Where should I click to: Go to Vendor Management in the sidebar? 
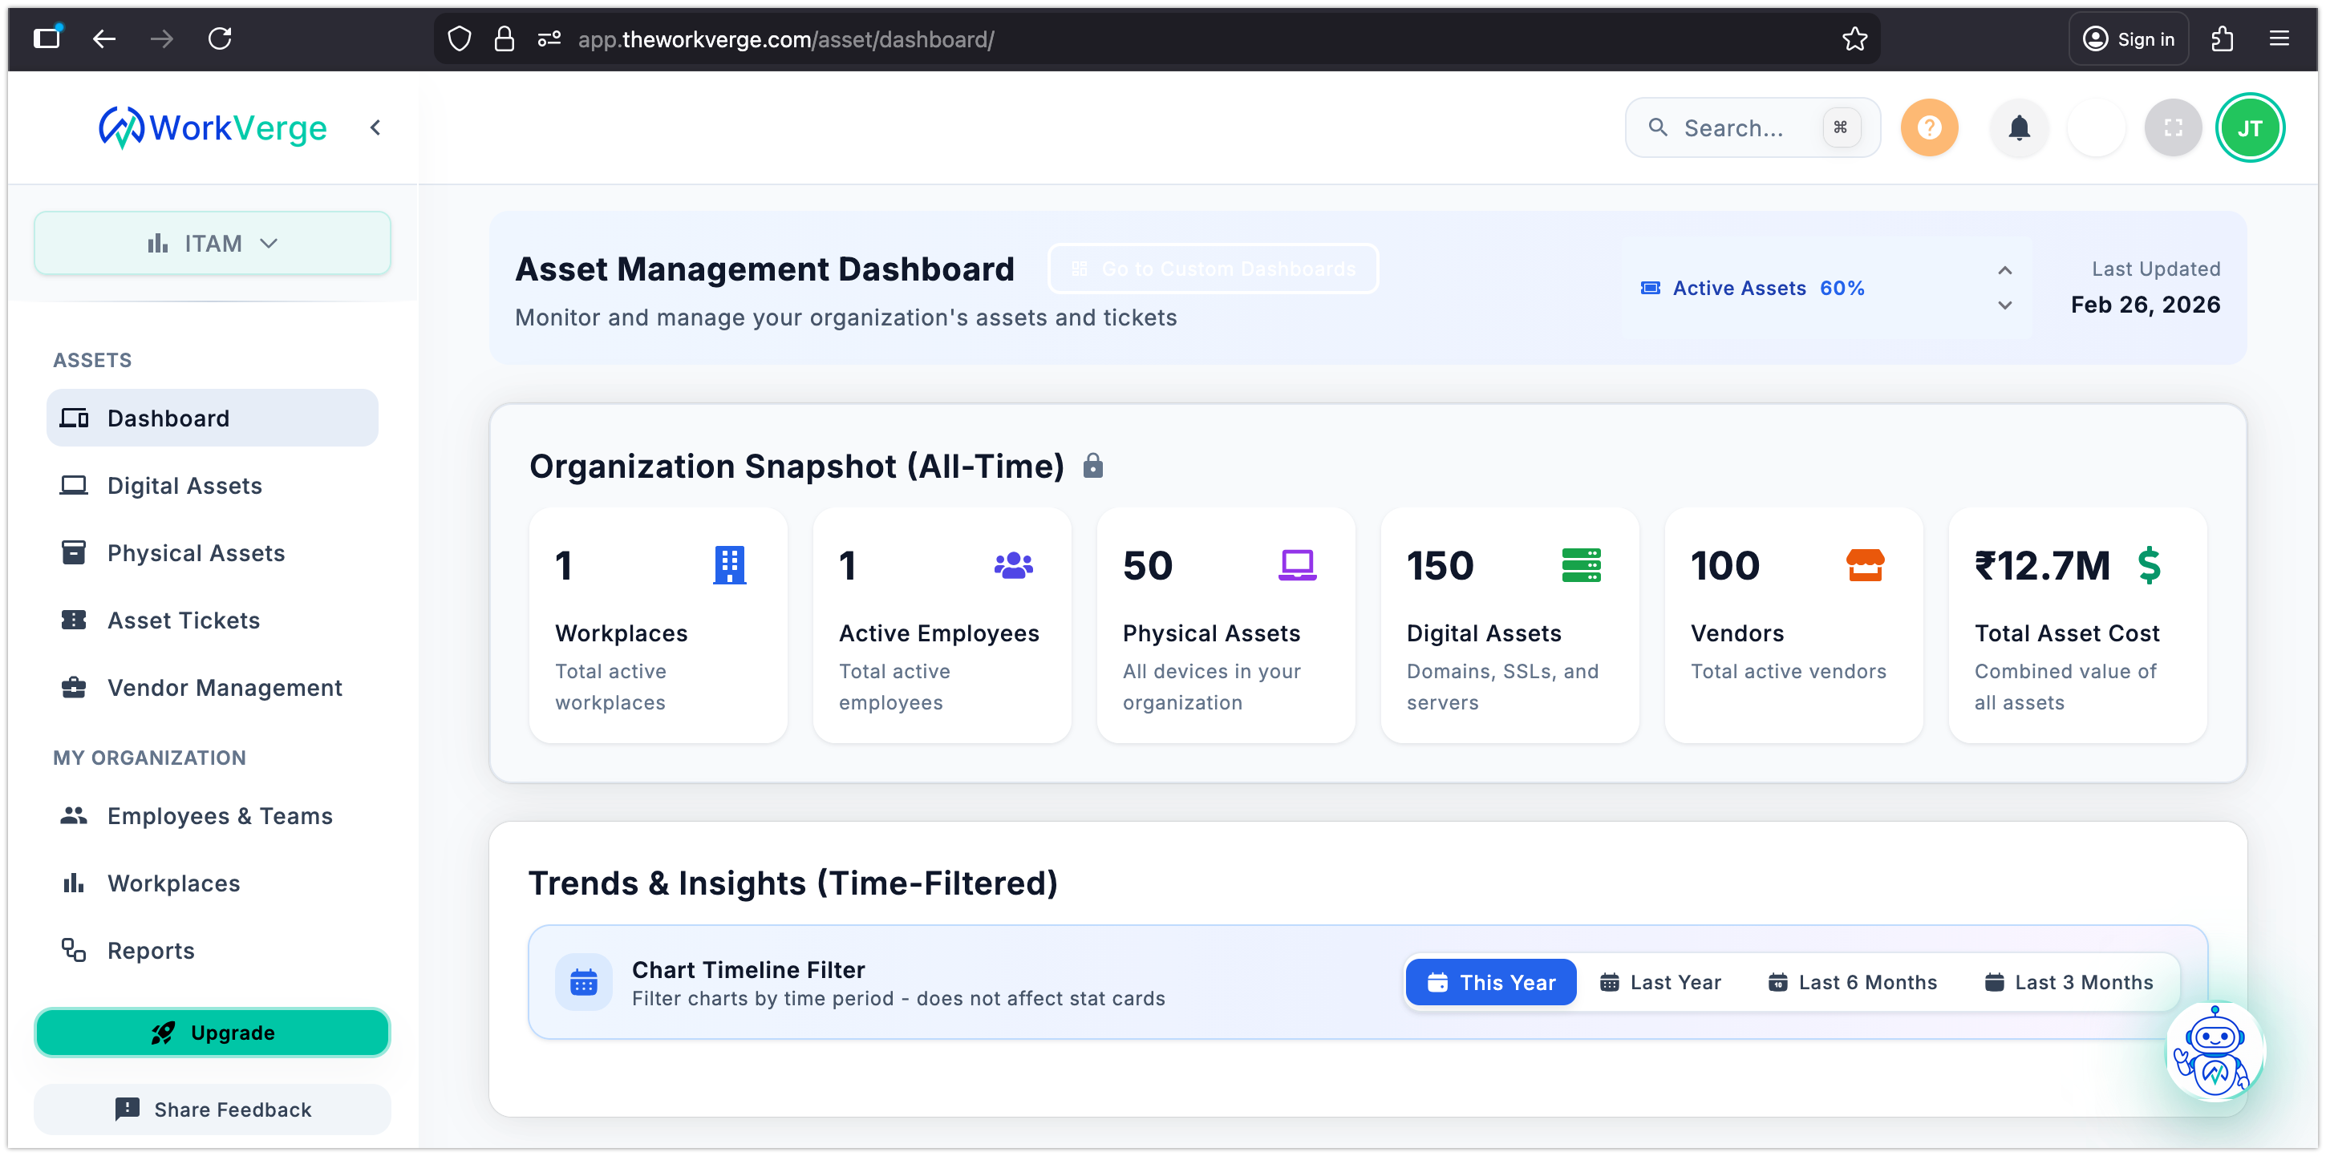click(224, 688)
